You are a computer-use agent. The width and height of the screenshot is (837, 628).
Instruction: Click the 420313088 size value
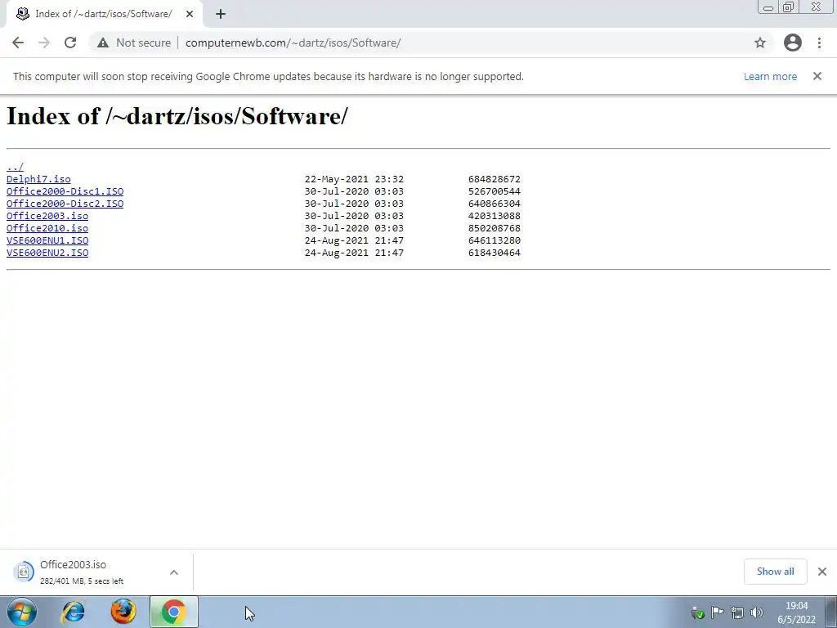495,216
